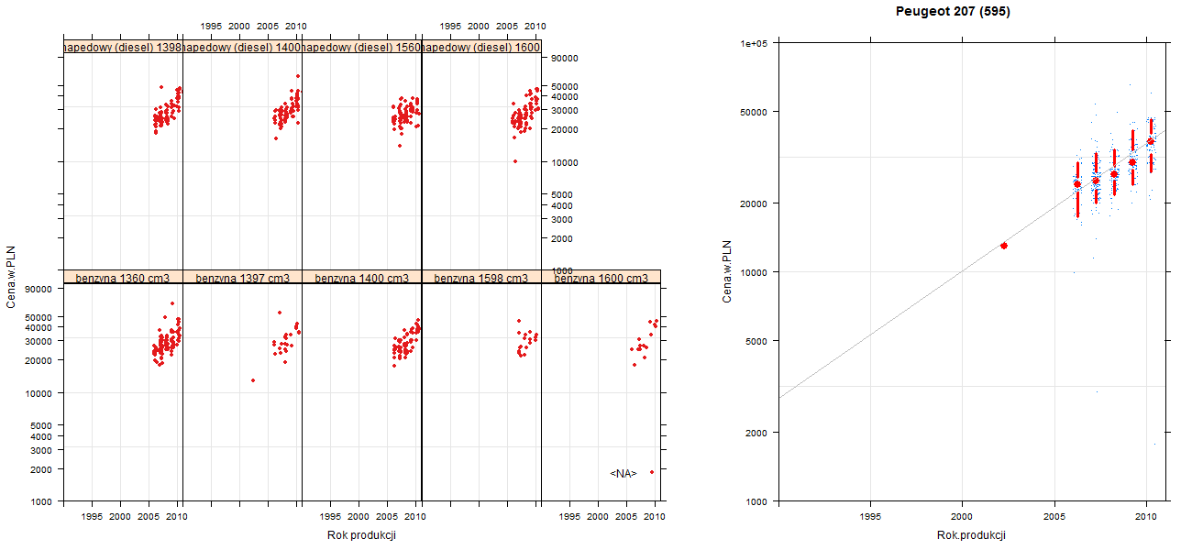
Task: Select the "Rok.produkcji" axis label of the Peugeot 207 chart
Action: 971,535
